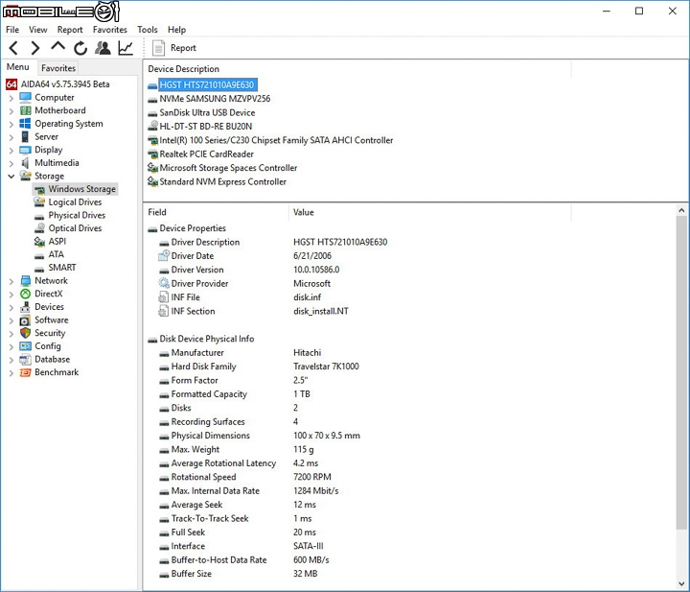Image resolution: width=690 pixels, height=592 pixels.
Task: Click the Report button in toolbar
Action: (174, 48)
